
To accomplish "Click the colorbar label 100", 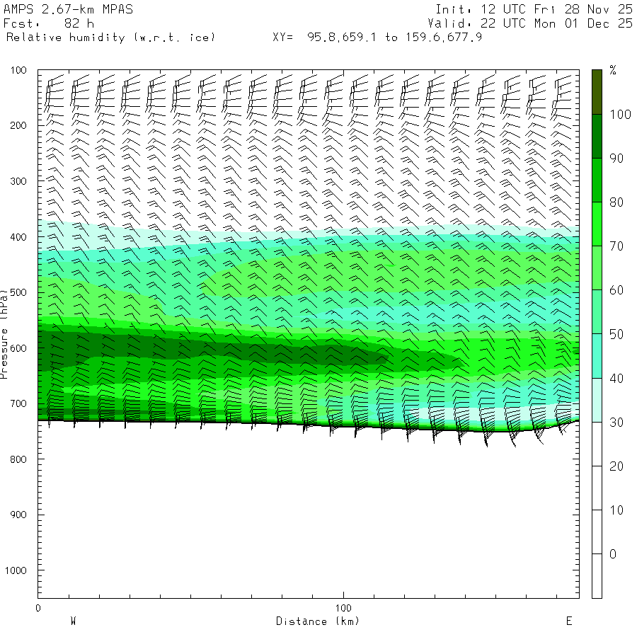I will pyautogui.click(x=620, y=115).
